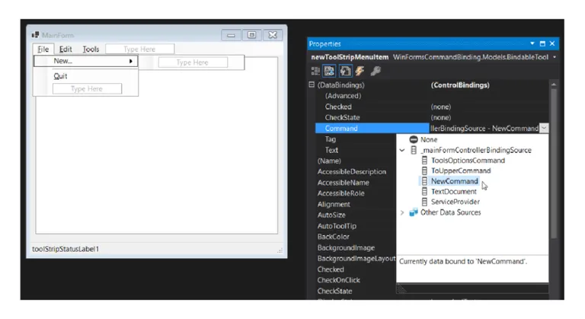Click the wrench Property Pages icon

[x=376, y=71]
